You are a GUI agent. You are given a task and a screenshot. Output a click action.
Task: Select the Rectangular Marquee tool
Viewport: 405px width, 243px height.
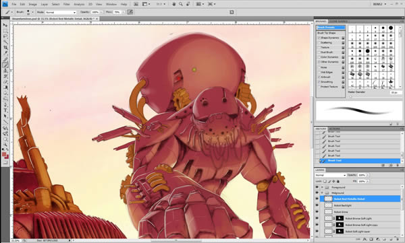[5, 31]
